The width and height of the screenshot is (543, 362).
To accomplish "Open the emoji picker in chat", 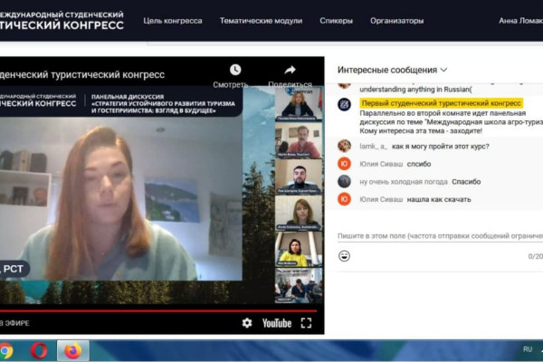I will pyautogui.click(x=344, y=256).
